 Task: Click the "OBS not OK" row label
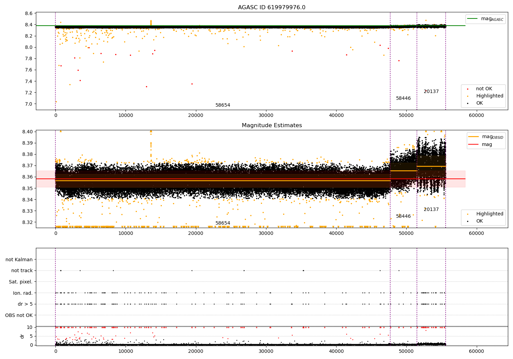(x=19, y=316)
